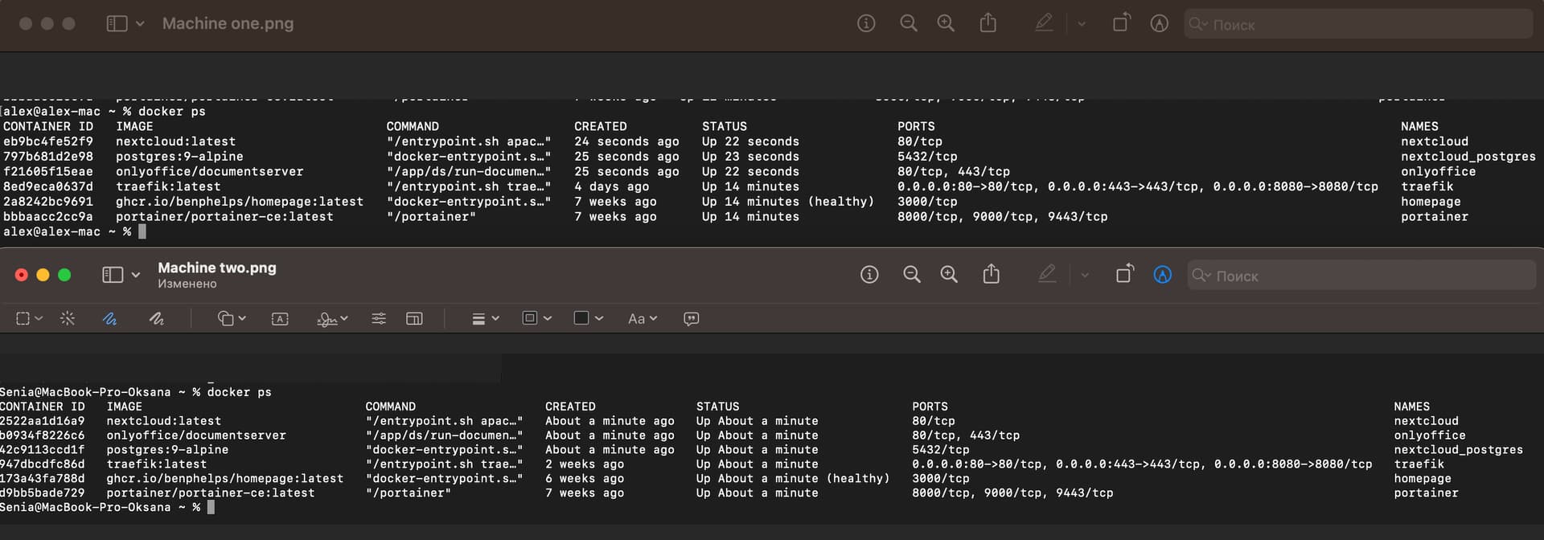This screenshot has width=1544, height=540.
Task: Select the Instant Alpha magic wand tool
Action: coord(68,319)
